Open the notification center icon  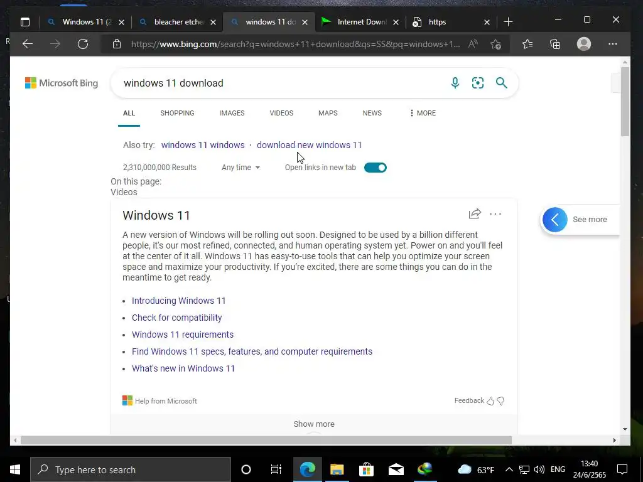click(622, 469)
